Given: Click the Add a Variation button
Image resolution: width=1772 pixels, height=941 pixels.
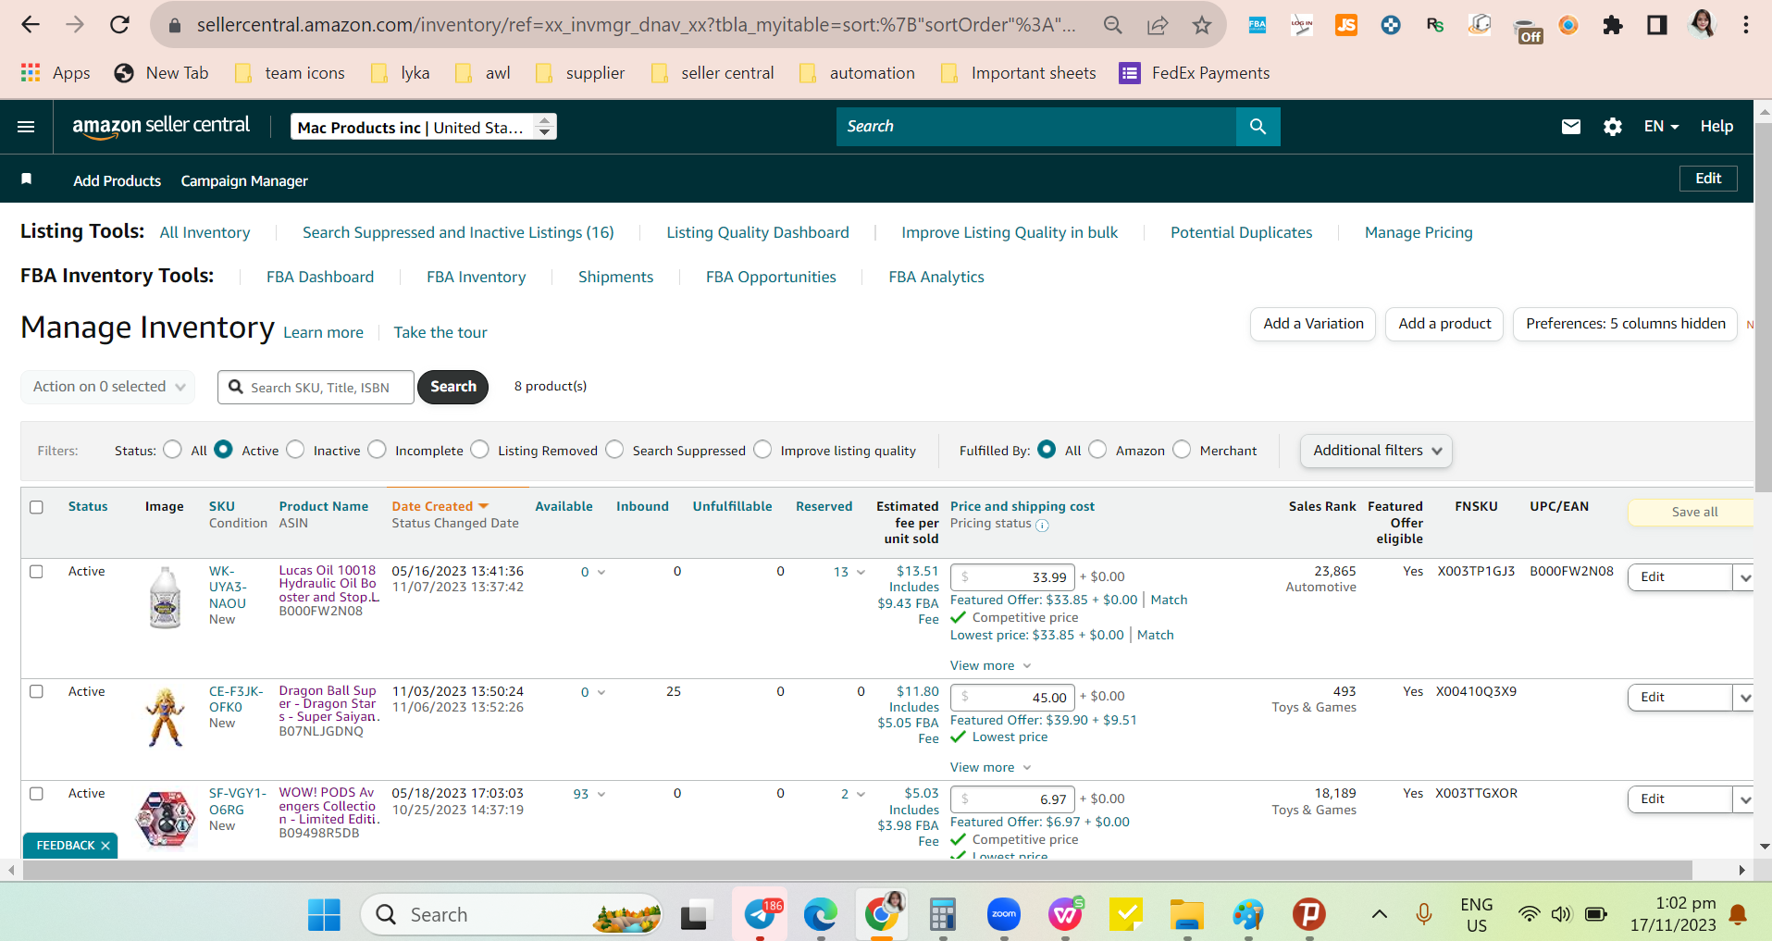Looking at the screenshot, I should [x=1313, y=324].
